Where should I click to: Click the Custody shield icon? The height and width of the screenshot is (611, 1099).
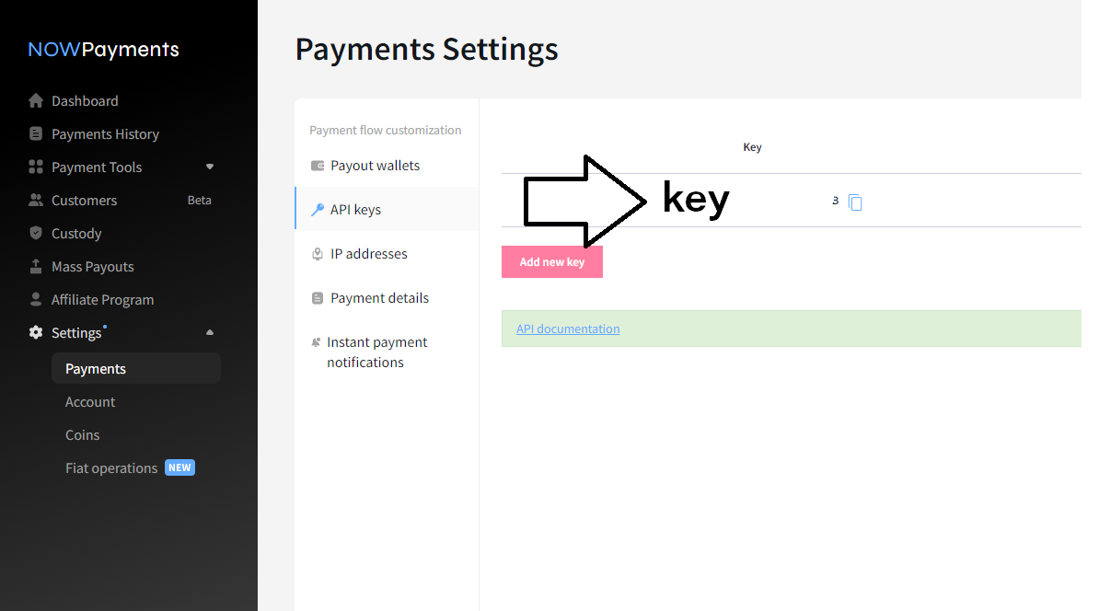36,233
